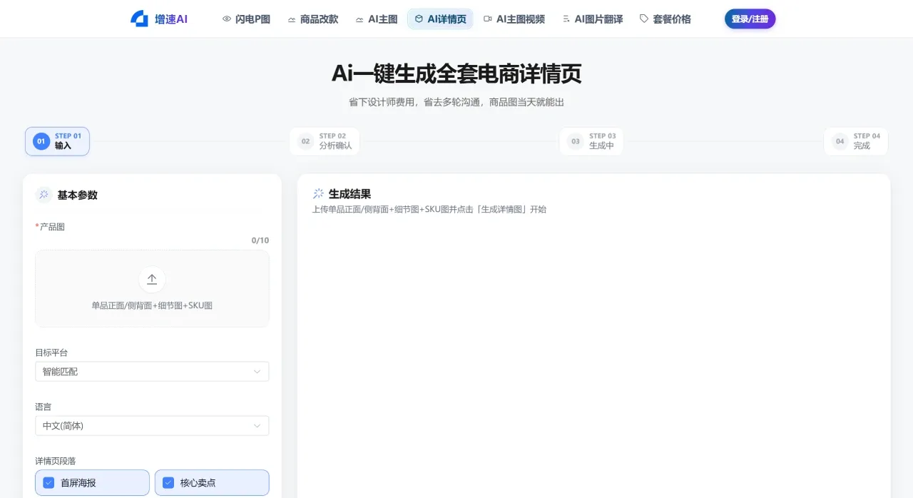Screen dimensions: 913x498
Task: Click the icon beside AI主图
Action: (359, 19)
